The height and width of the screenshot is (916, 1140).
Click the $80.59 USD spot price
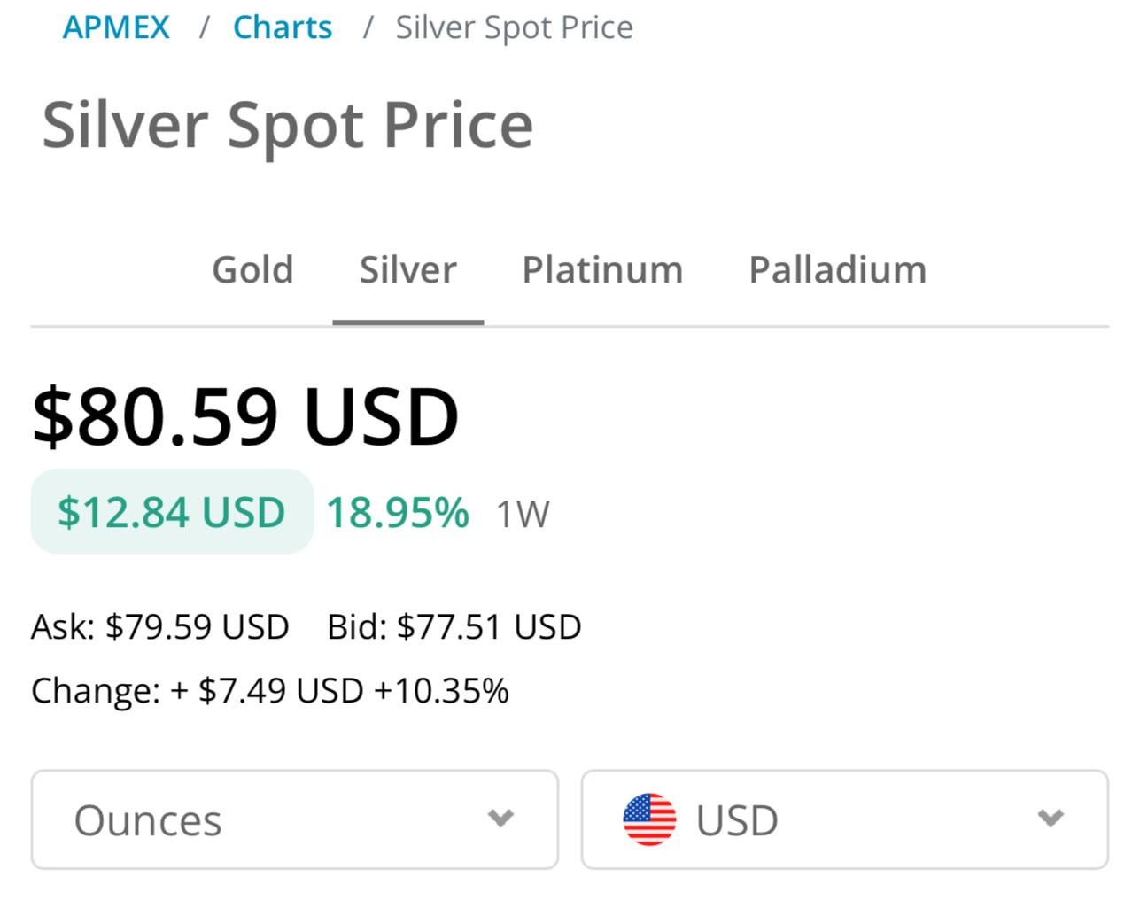tap(245, 415)
